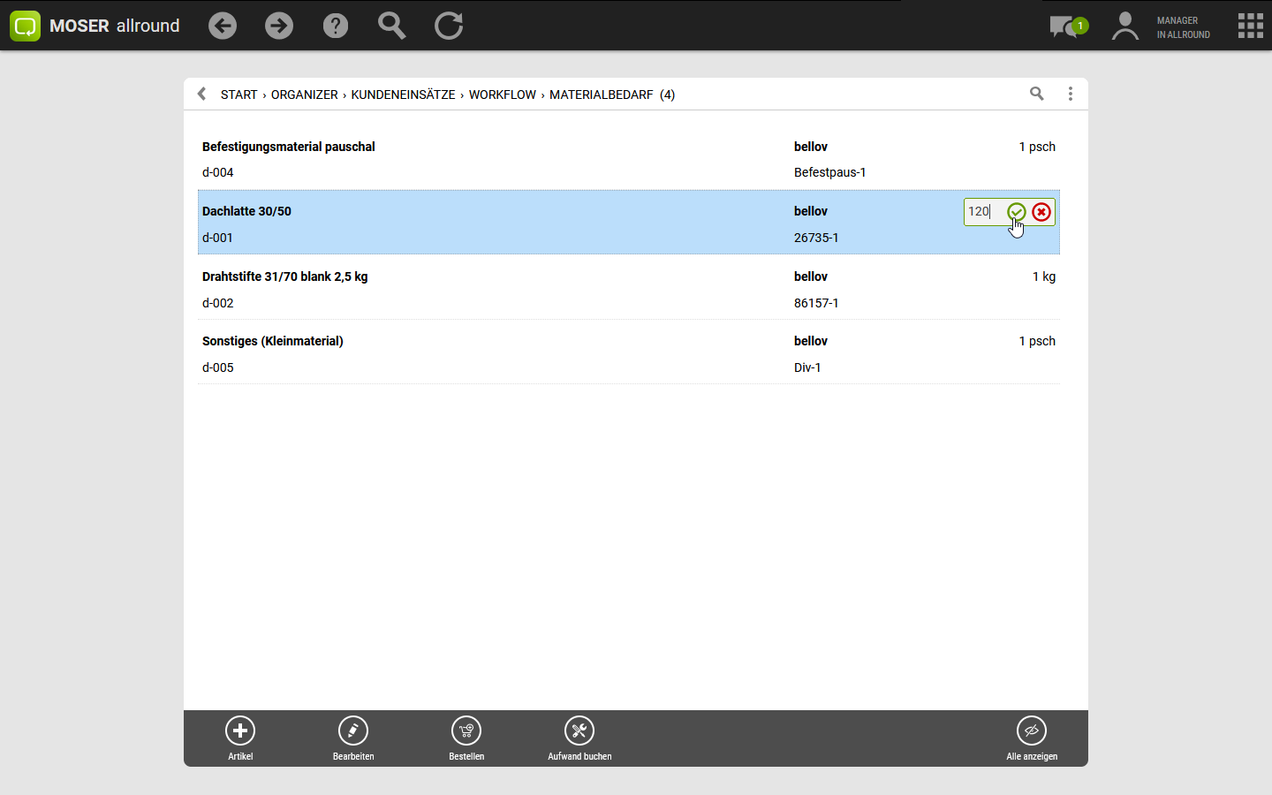Open the help question mark icon
Viewport: 1272px width, 795px height.
coord(336,26)
